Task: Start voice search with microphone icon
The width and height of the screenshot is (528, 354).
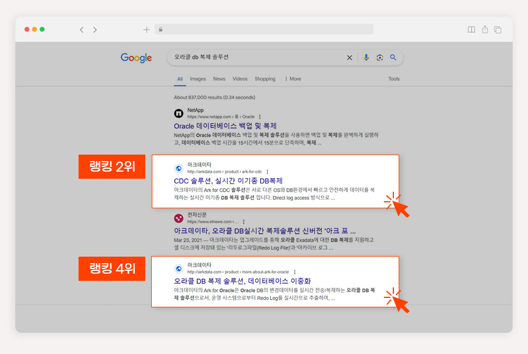Action: [366, 58]
